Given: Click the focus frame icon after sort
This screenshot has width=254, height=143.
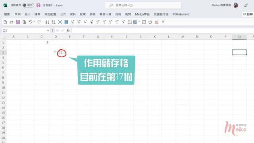Looking at the screenshot, I should 60,22.
